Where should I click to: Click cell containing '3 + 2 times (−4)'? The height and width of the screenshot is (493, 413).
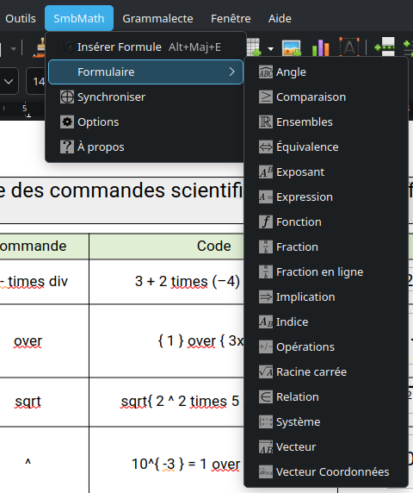tap(166, 282)
